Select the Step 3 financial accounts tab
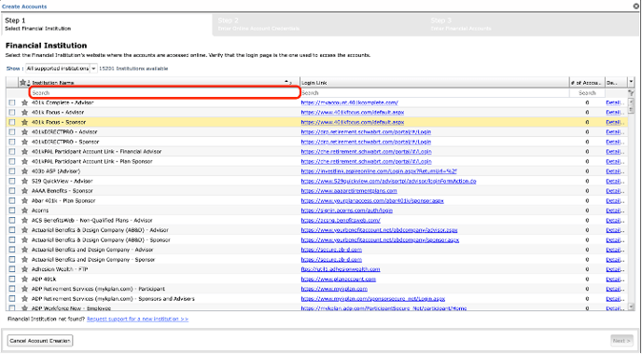 [532, 24]
